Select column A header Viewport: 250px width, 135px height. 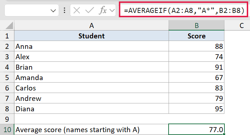[91, 25]
